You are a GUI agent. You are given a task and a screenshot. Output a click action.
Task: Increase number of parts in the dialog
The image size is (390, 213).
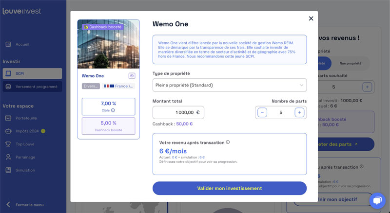pyautogui.click(x=299, y=112)
